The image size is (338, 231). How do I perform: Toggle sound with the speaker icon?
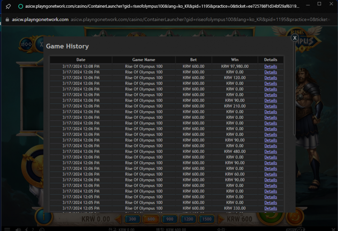pyautogui.click(x=18, y=229)
